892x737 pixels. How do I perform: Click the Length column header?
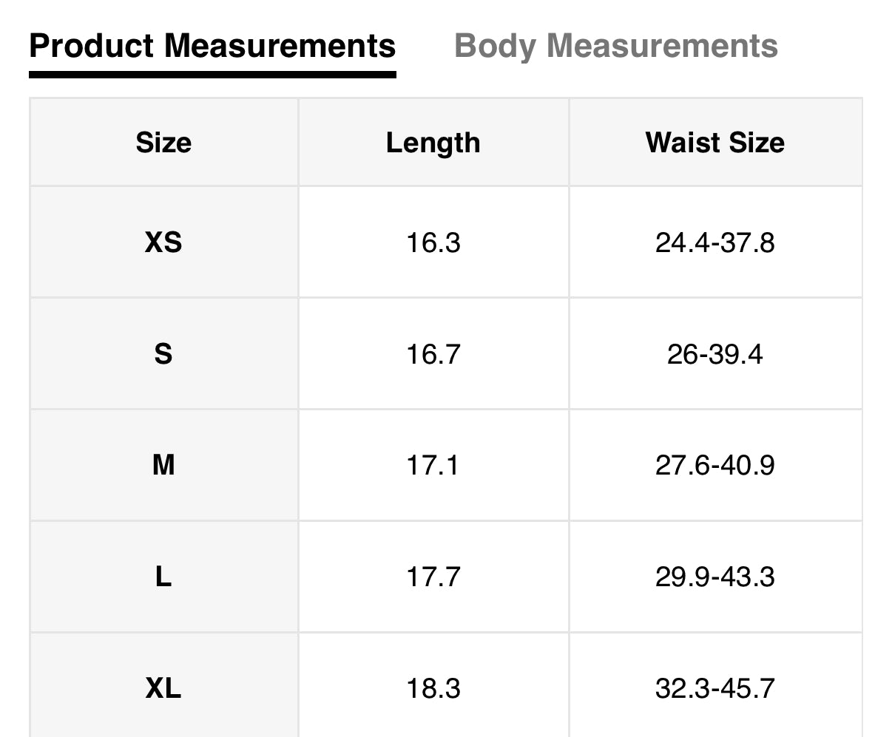(x=433, y=142)
